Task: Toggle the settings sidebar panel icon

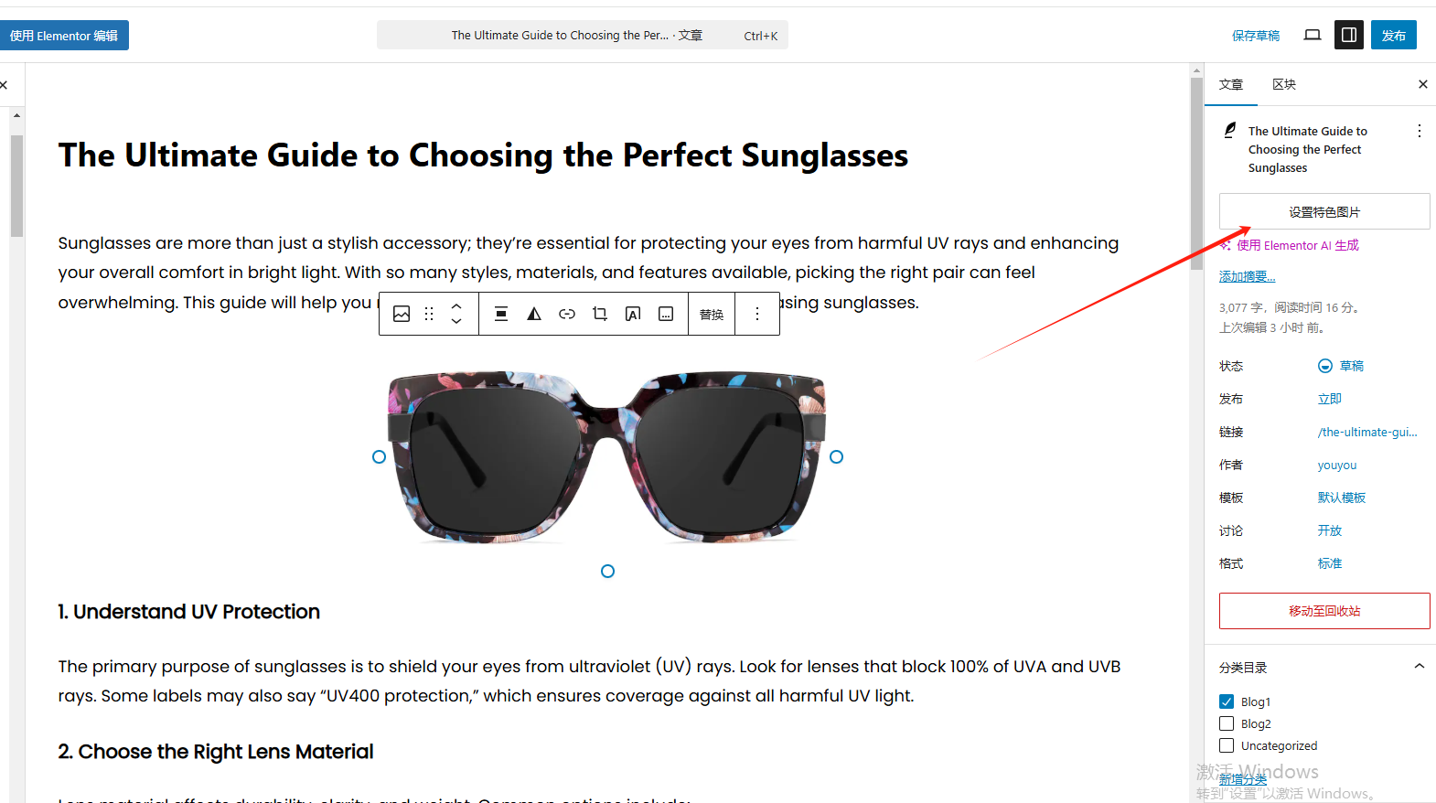Action: pos(1348,35)
